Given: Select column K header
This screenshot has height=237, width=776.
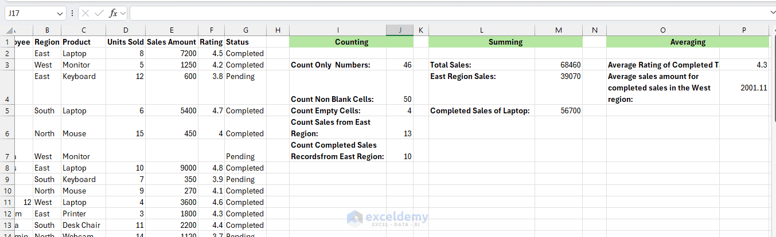Looking at the screenshot, I should tap(420, 30).
